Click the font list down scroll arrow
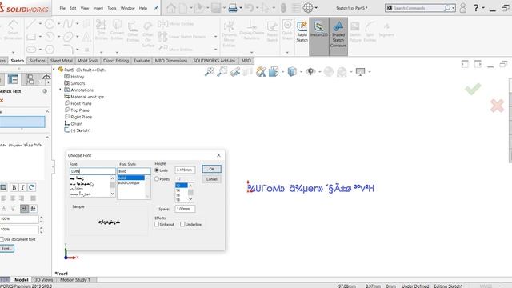Screen dimensions: 512x288 [x=112, y=194]
